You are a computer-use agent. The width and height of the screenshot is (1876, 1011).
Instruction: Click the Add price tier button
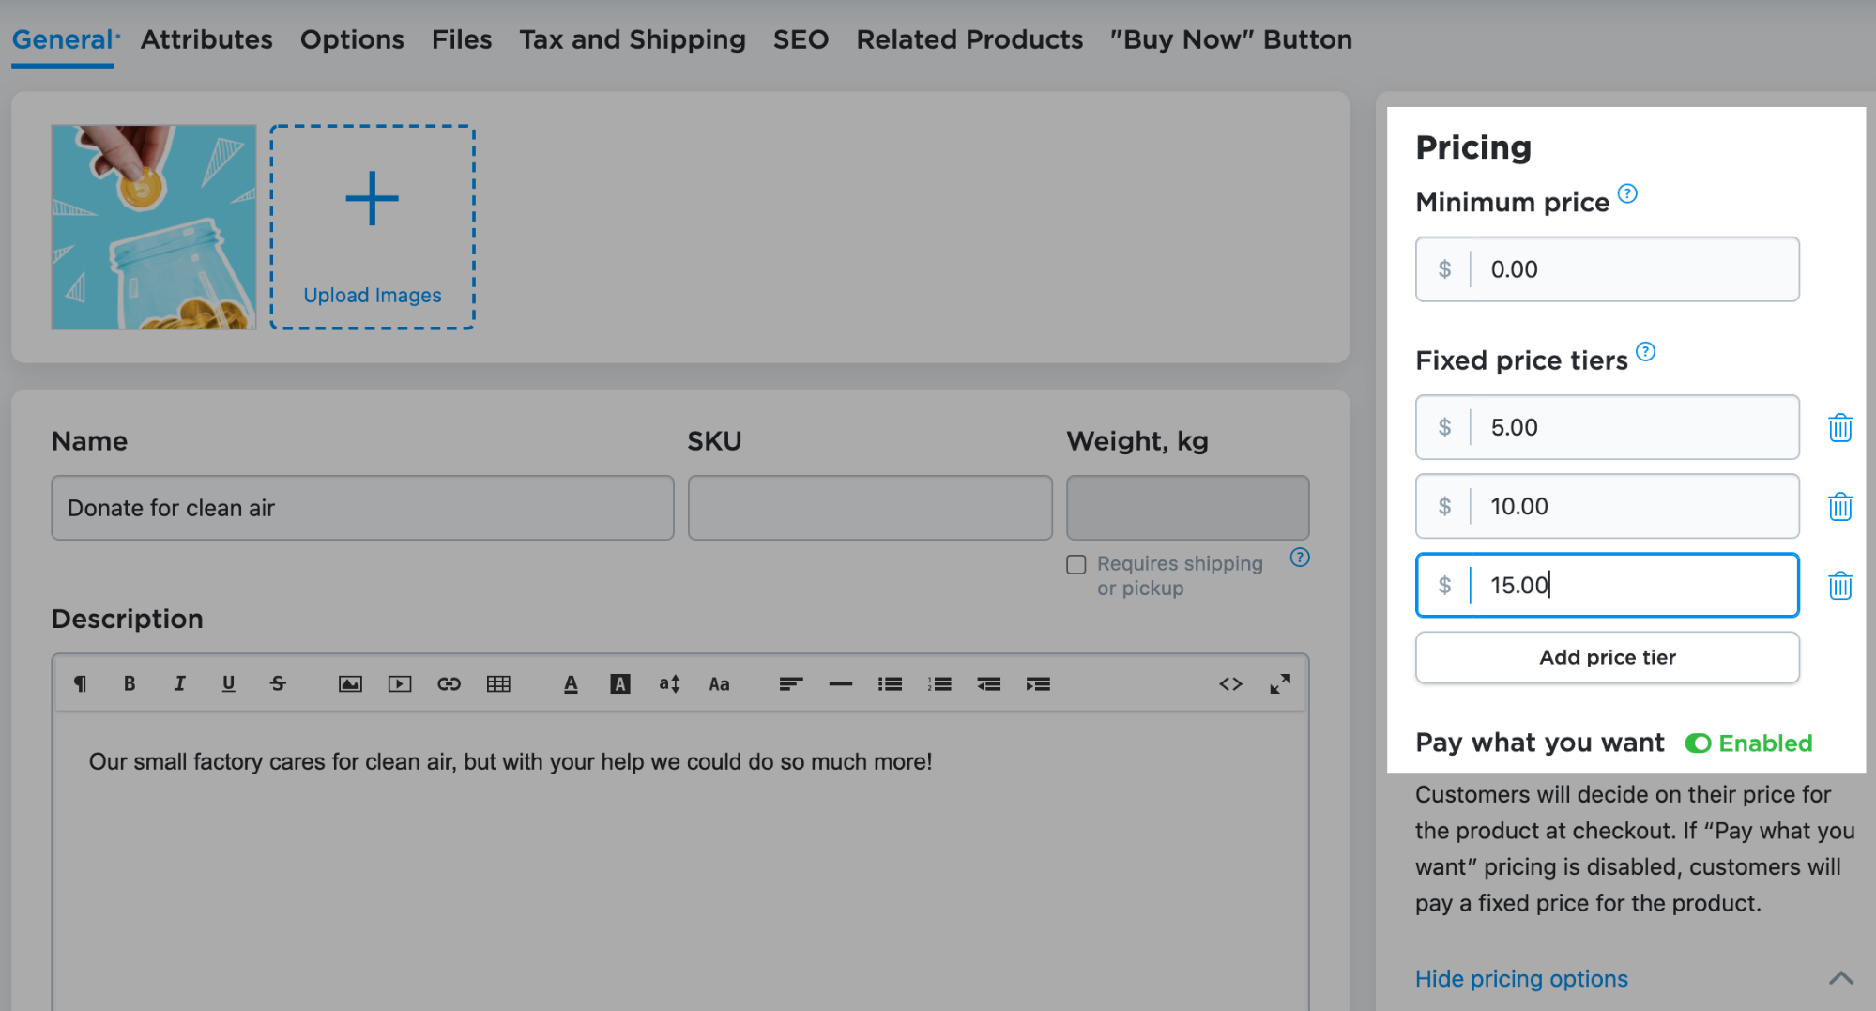coord(1607,657)
